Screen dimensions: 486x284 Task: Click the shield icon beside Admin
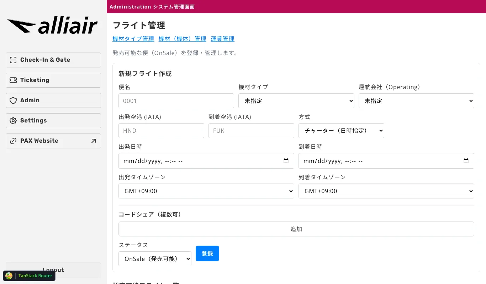[13, 100]
